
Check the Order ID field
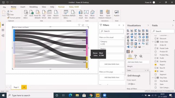[156, 45]
